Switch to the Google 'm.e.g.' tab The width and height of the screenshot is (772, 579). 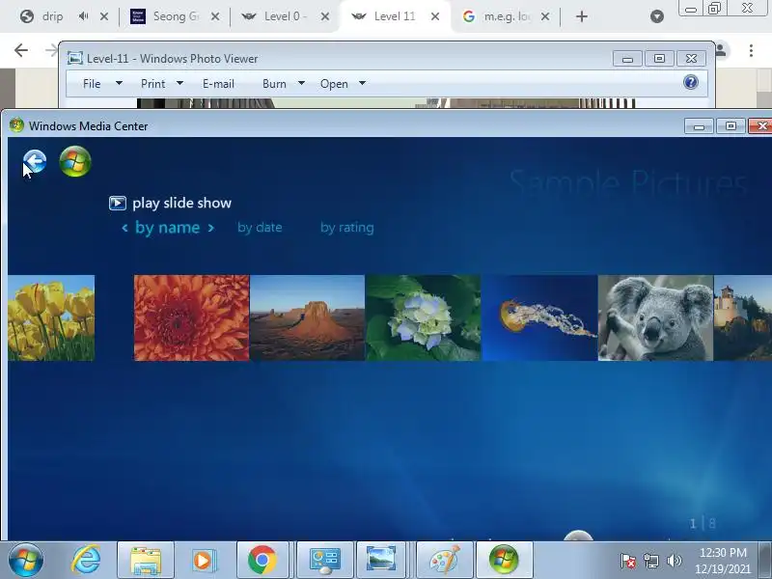508,16
